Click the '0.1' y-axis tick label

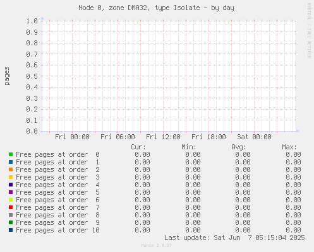pos(32,120)
